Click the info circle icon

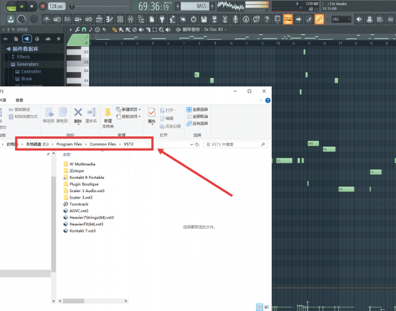point(246,19)
